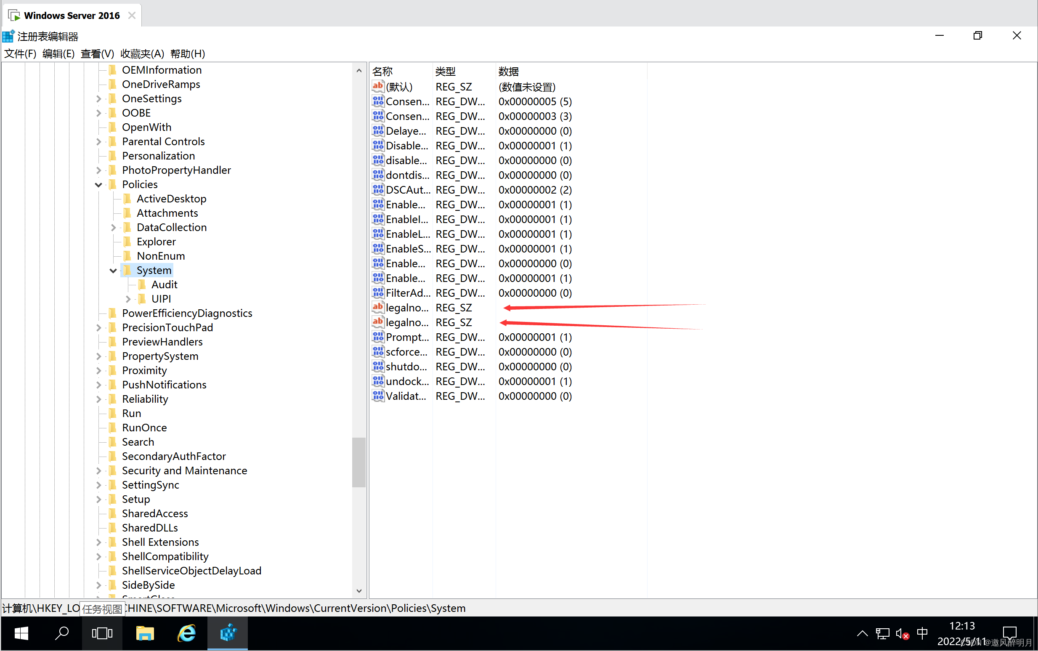1038x651 pixels.
Task: Collapse the System tree node
Action: 113,271
